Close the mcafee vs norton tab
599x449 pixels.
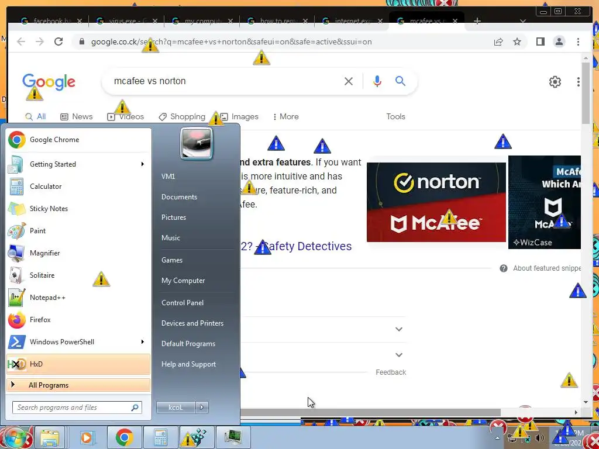tap(455, 21)
